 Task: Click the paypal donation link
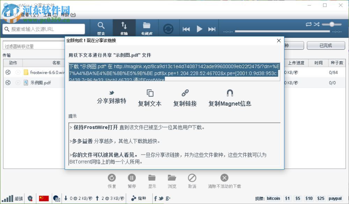coord(335,198)
